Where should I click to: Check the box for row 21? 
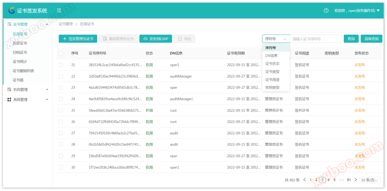pos(61,65)
